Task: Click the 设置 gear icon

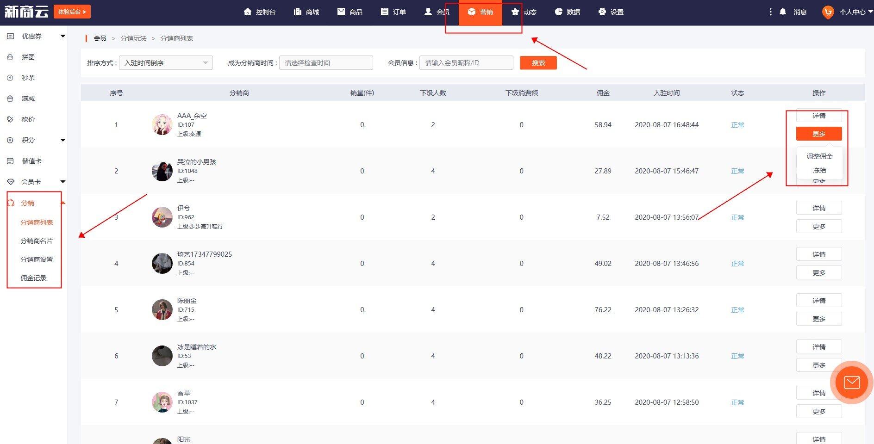Action: [x=602, y=12]
